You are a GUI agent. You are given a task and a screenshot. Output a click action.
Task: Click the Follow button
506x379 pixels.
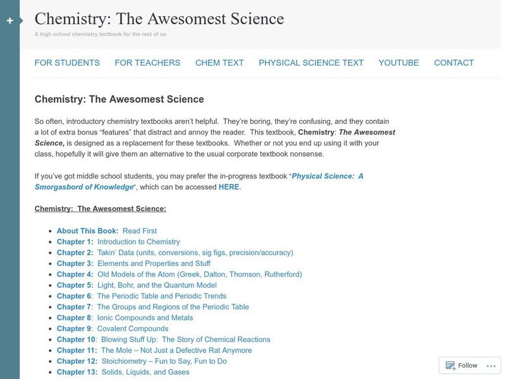point(467,365)
